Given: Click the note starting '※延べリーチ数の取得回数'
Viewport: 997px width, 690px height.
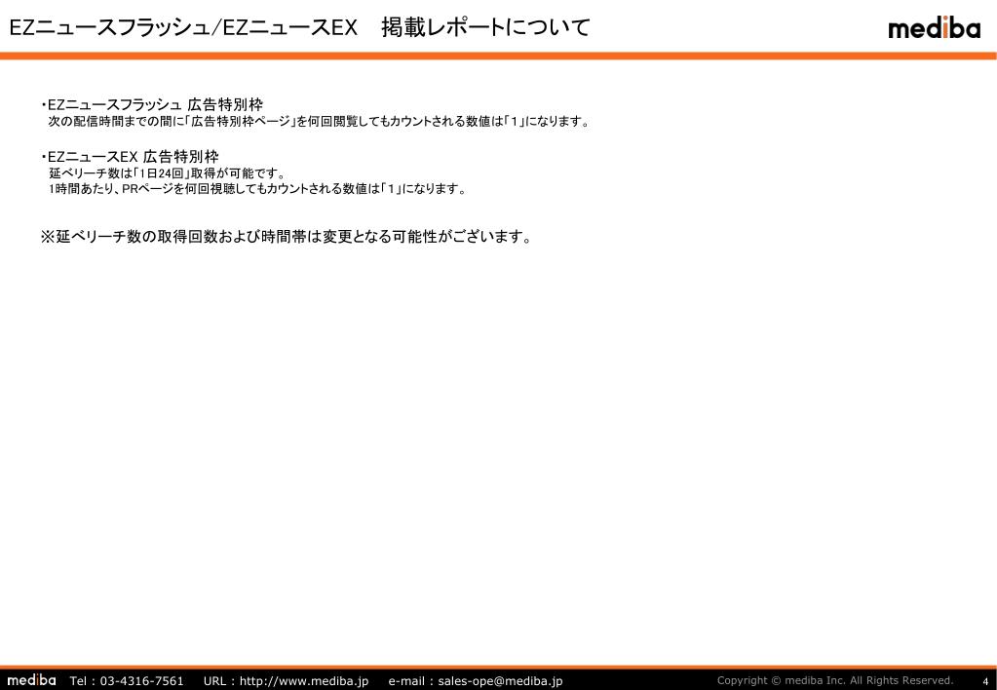Looking at the screenshot, I should [x=287, y=237].
